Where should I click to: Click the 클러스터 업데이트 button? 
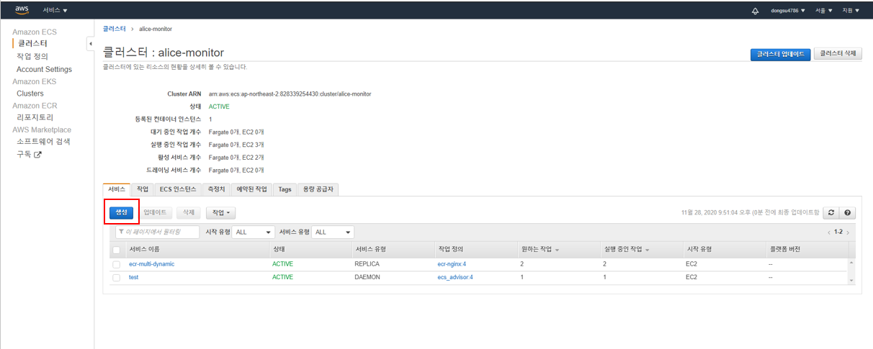point(781,54)
